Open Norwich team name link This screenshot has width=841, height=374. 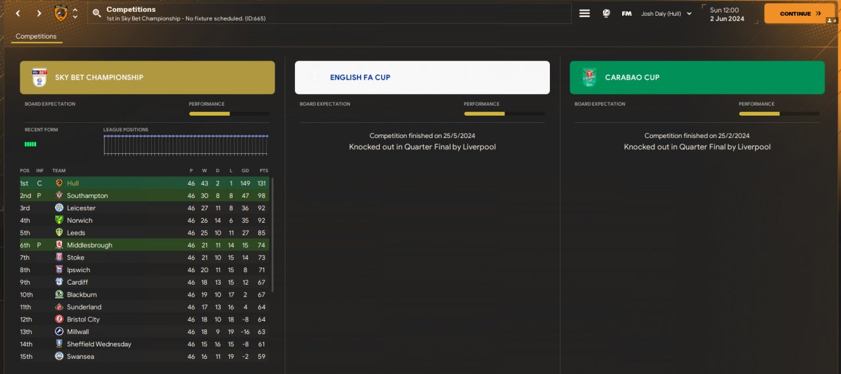pos(80,221)
